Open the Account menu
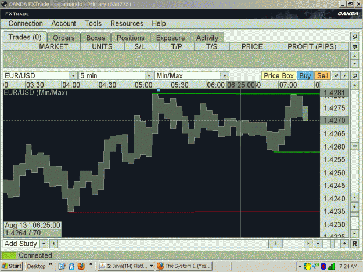Viewport: 363px width, 272px height. [x=64, y=23]
